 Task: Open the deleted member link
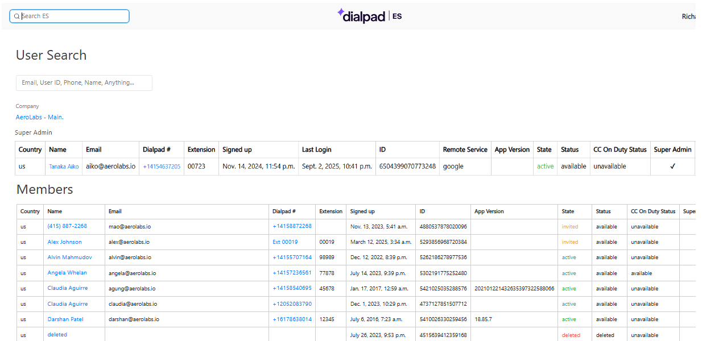click(x=57, y=335)
